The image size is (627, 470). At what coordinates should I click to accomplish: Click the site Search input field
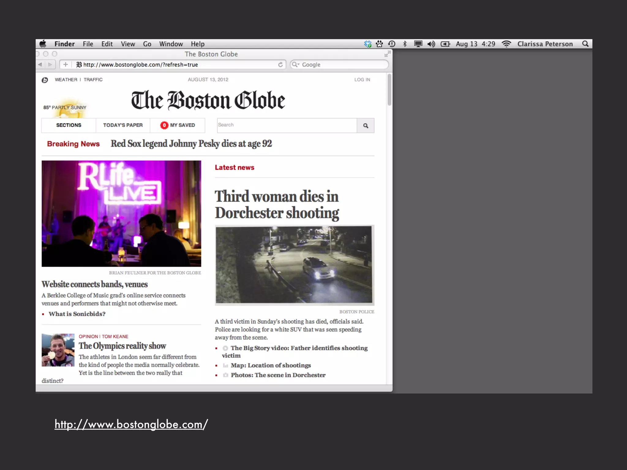click(x=287, y=125)
